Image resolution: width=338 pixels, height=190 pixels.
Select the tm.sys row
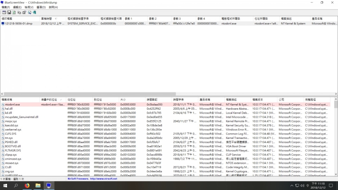pos(165,138)
